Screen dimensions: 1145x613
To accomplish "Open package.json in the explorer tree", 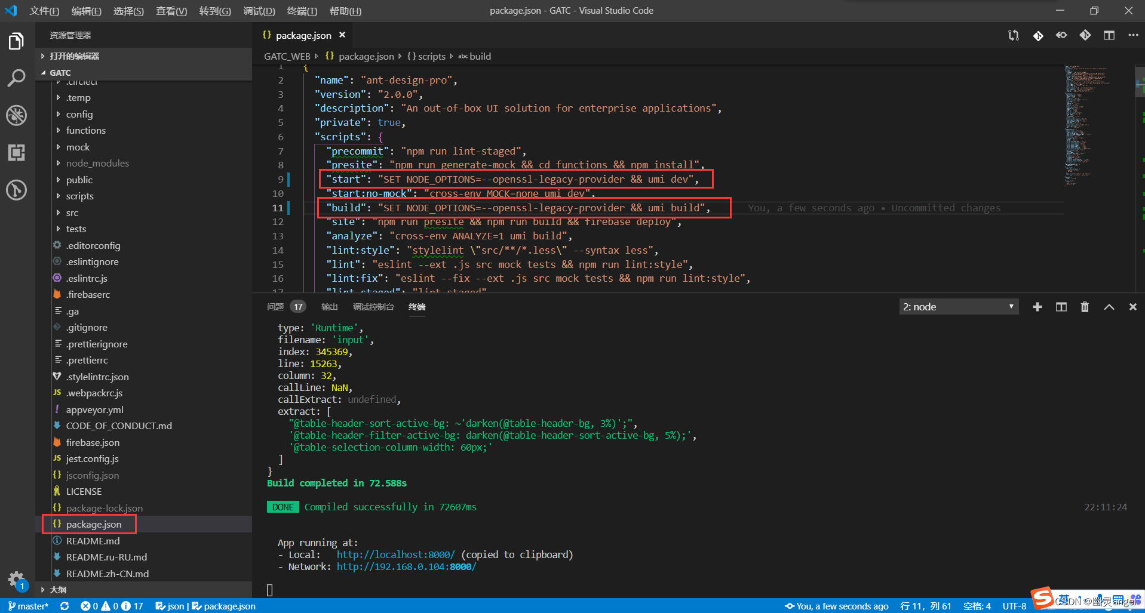I will [143, 524].
